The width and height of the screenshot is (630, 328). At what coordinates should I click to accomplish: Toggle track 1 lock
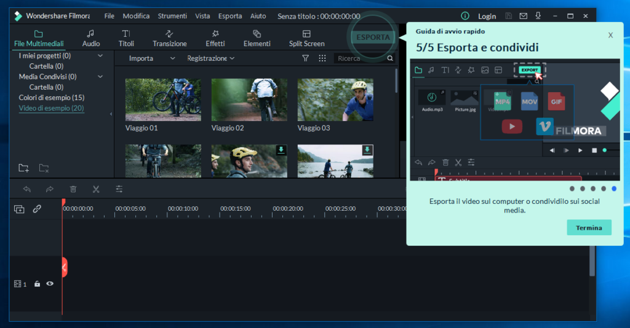point(37,284)
